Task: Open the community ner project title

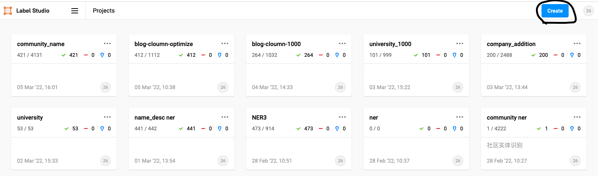Action: pos(507,117)
